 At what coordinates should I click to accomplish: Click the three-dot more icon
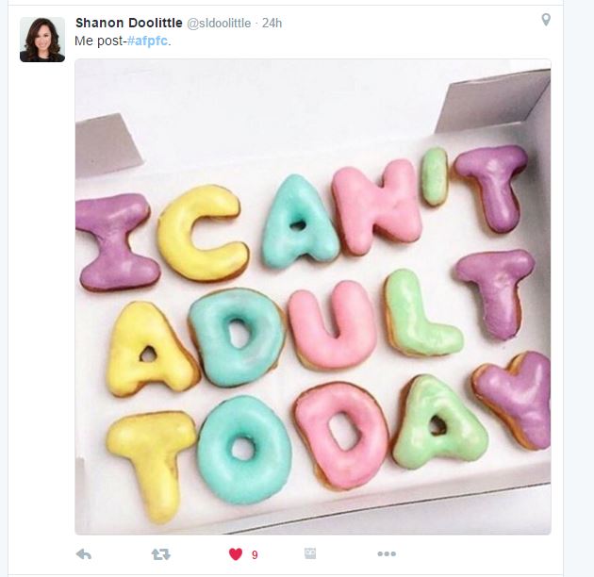coord(387,553)
